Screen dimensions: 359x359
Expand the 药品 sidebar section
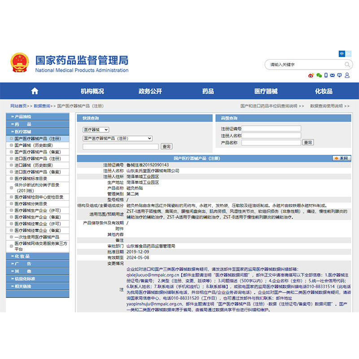tap(38, 124)
